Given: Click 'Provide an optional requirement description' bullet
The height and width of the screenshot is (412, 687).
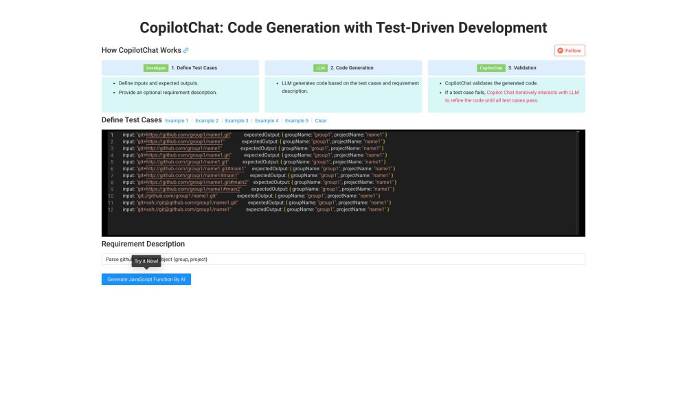Looking at the screenshot, I should pos(168,93).
